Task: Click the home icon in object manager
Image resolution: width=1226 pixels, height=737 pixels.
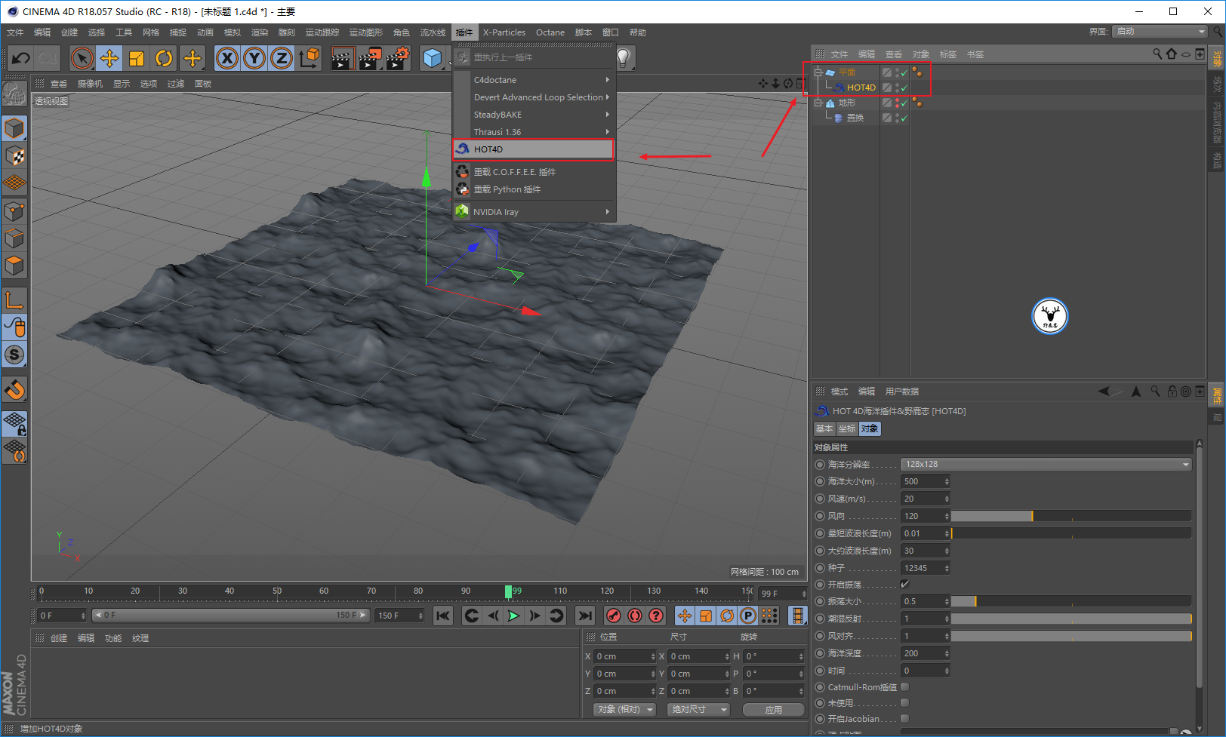Action: [1171, 54]
